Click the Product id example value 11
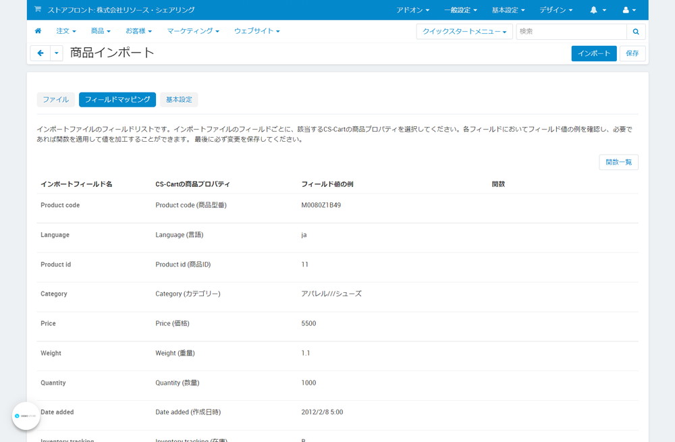The height and width of the screenshot is (442, 675). 304,265
